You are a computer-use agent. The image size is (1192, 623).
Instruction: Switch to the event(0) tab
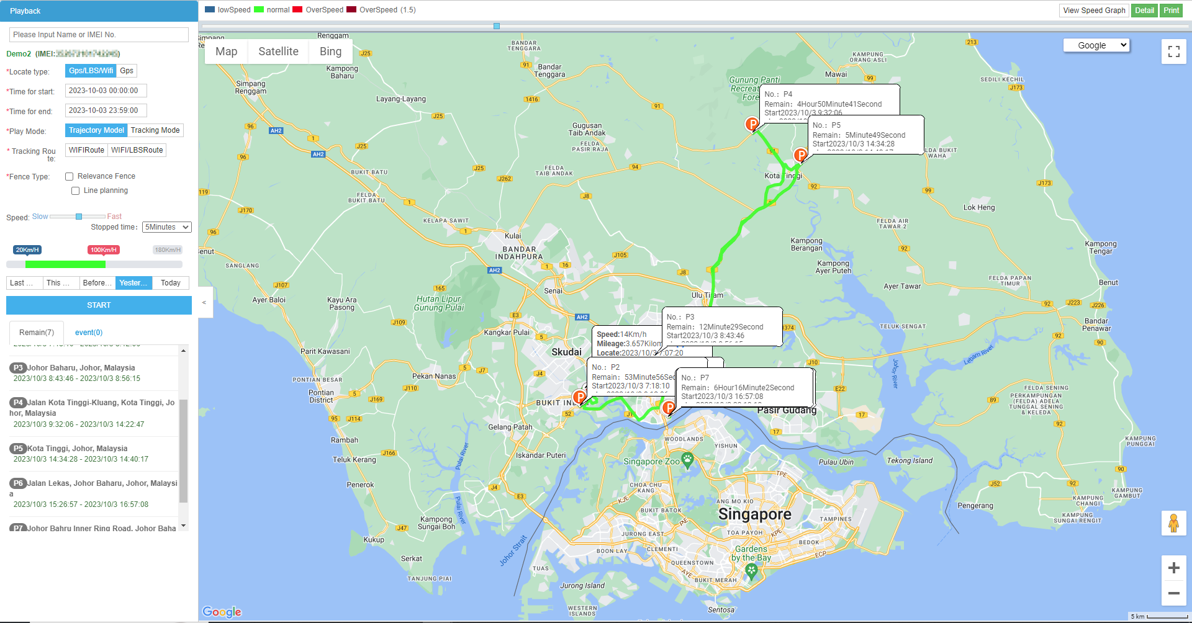click(x=89, y=333)
